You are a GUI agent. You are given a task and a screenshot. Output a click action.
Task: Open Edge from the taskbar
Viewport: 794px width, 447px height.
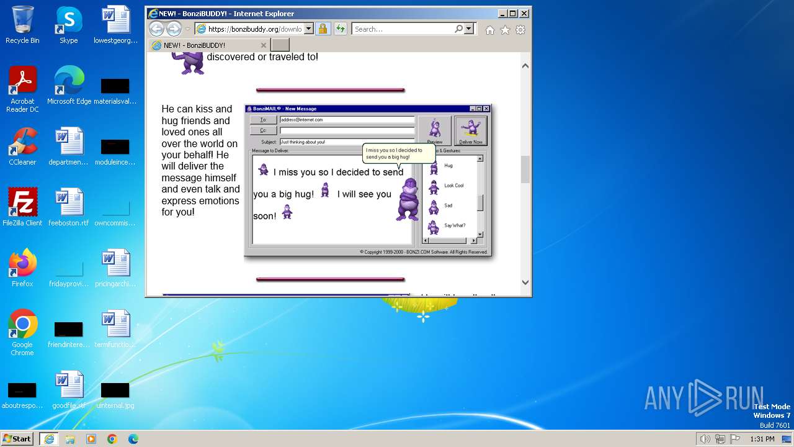click(133, 439)
